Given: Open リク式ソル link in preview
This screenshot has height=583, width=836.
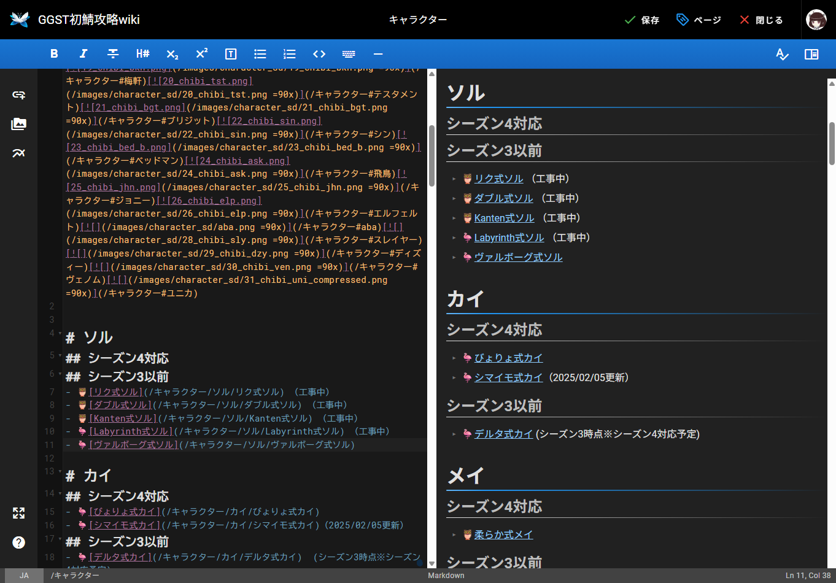Looking at the screenshot, I should (x=498, y=179).
